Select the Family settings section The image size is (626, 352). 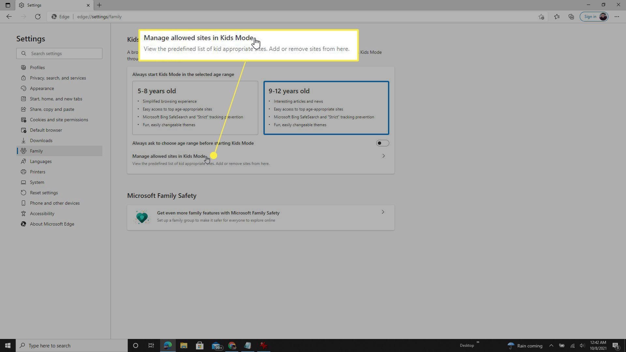point(59,151)
